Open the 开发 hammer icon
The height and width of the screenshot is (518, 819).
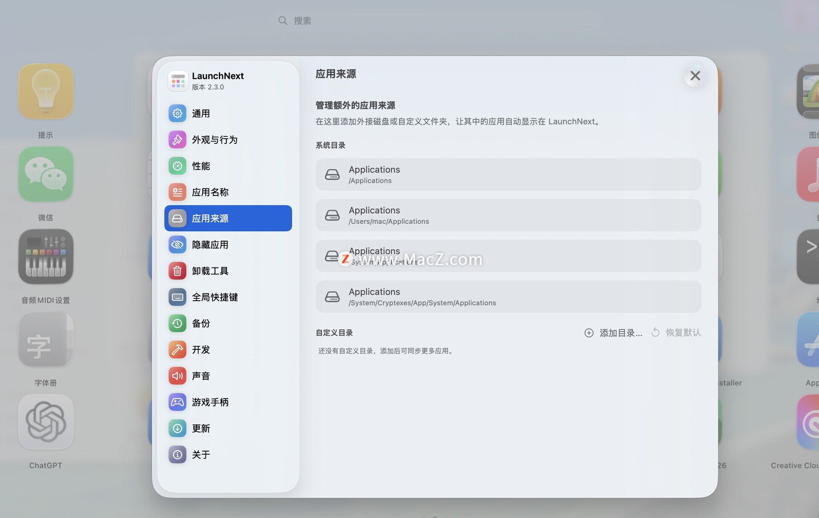point(177,349)
